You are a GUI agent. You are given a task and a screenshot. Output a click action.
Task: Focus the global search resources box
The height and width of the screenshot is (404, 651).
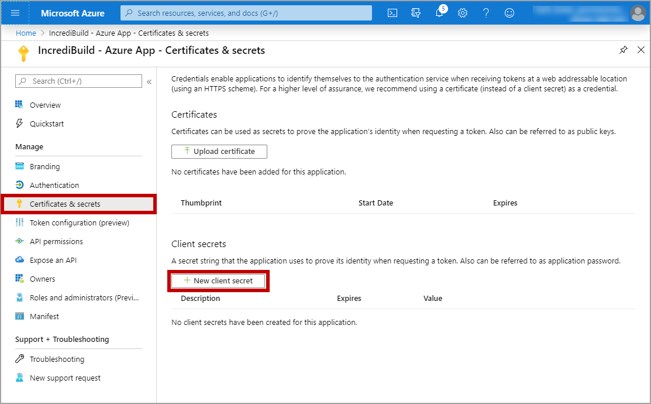point(246,13)
